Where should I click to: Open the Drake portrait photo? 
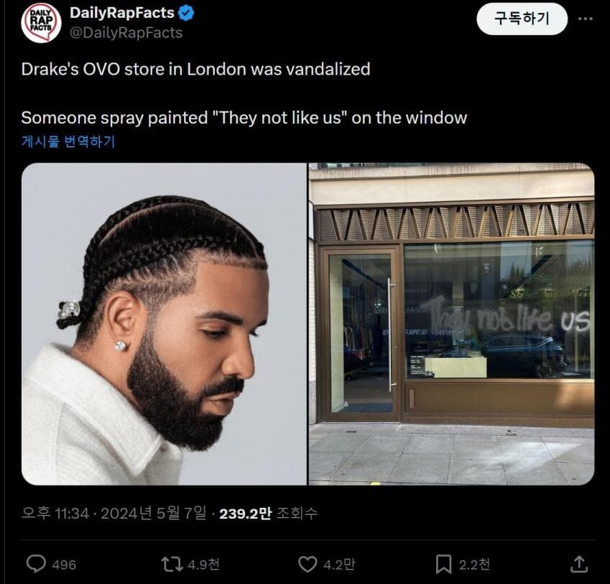point(164,324)
